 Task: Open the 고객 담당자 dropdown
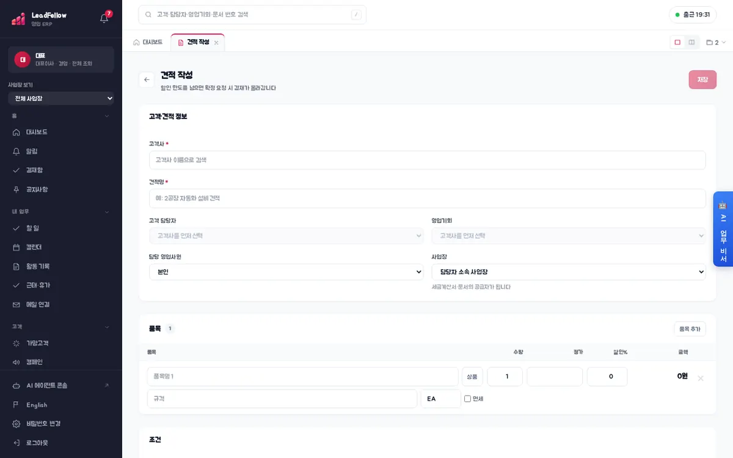pyautogui.click(x=286, y=236)
